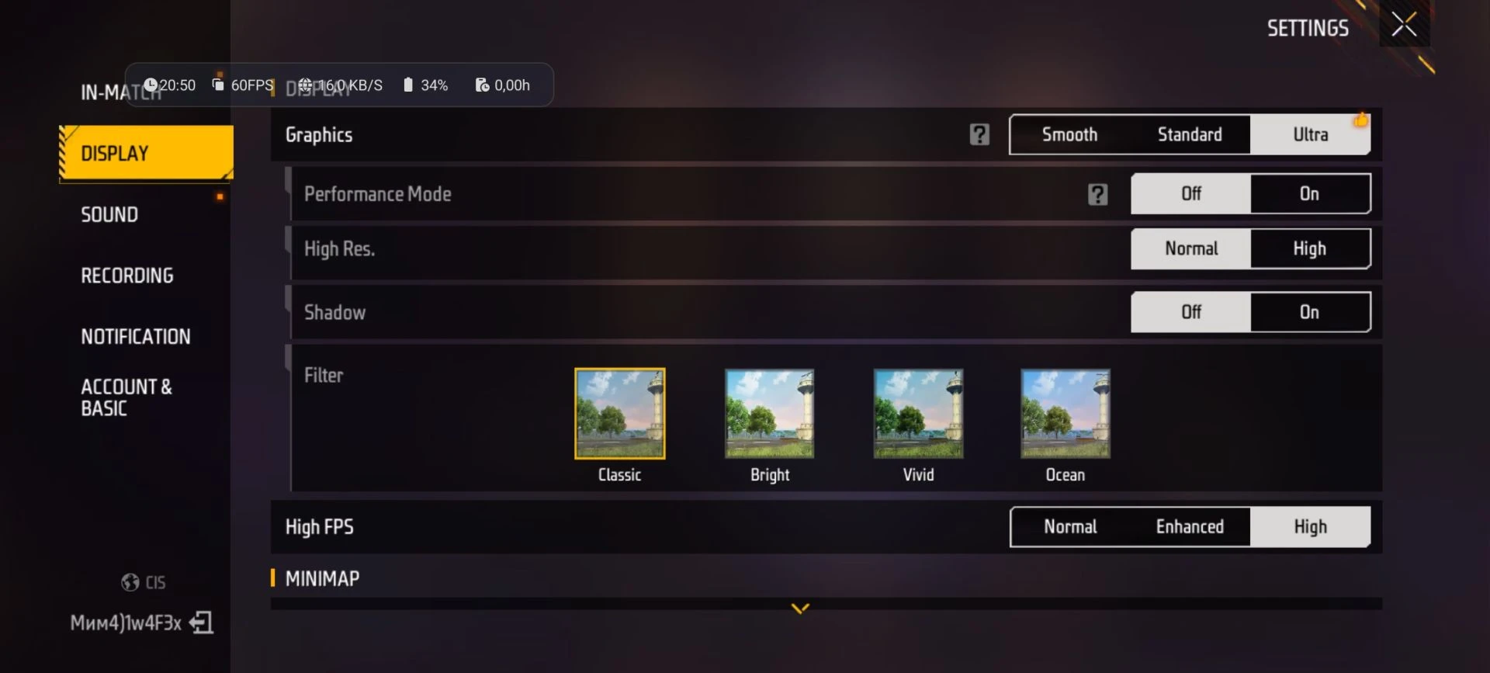Turn Shadow On
This screenshot has height=673, width=1490.
(x=1309, y=312)
